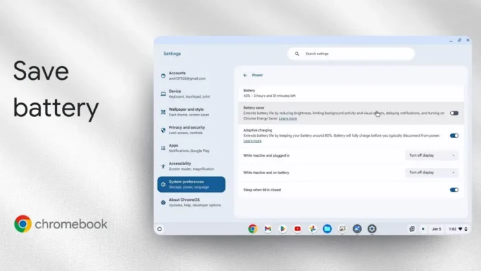This screenshot has width=481, height=271.
Task: Open the Chrome browser from the shelf
Action: click(253, 228)
